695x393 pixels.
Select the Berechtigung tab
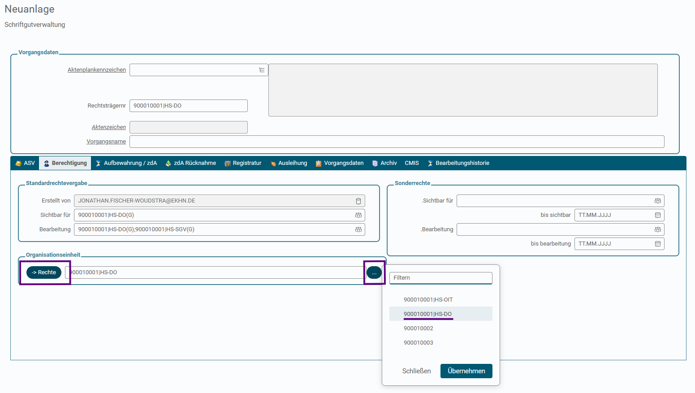pos(65,163)
